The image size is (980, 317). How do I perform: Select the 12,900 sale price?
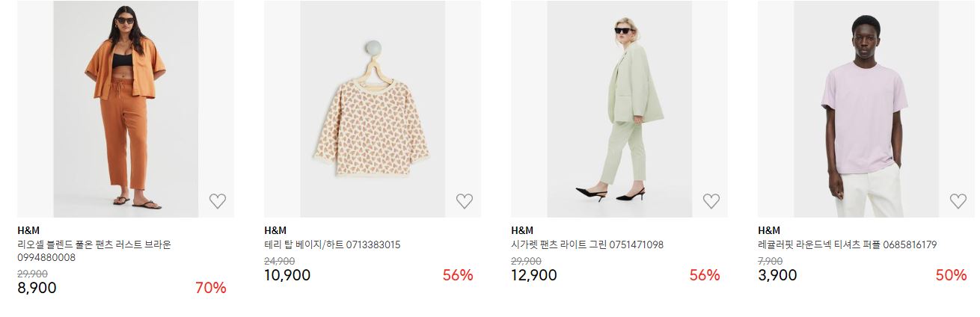534,275
